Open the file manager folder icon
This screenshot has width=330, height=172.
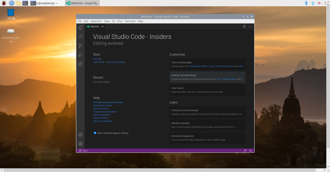[x=18, y=3]
